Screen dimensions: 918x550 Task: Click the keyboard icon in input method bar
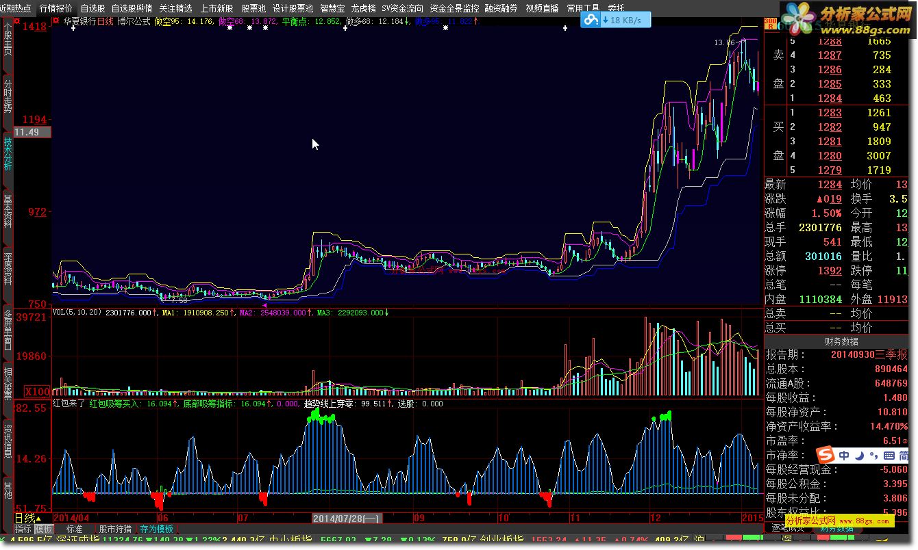[889, 455]
